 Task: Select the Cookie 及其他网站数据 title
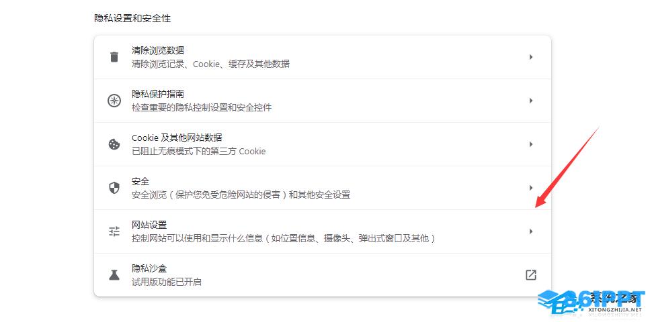pos(177,138)
